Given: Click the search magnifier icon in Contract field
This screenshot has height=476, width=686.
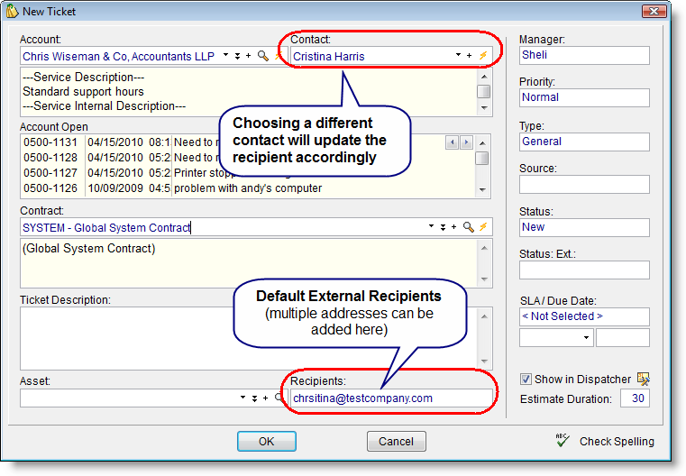Looking at the screenshot, I should tap(468, 227).
